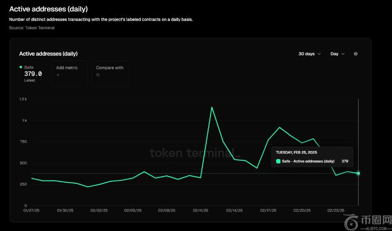The image size is (392, 231).
Task: Click the x-axis label 02/11/25
Action: click(201, 211)
